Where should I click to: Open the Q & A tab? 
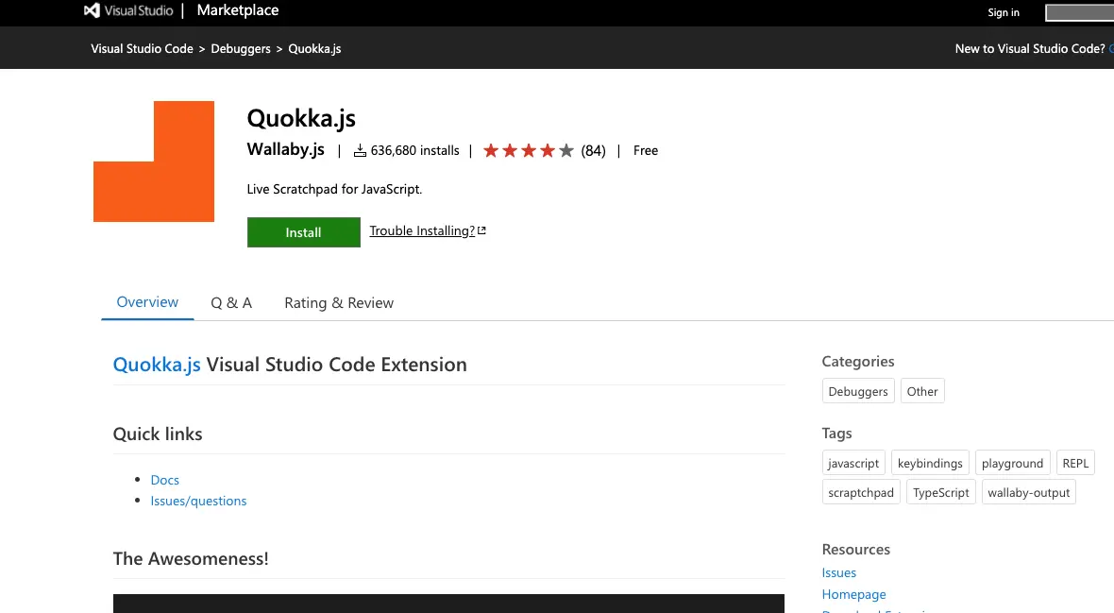231,303
